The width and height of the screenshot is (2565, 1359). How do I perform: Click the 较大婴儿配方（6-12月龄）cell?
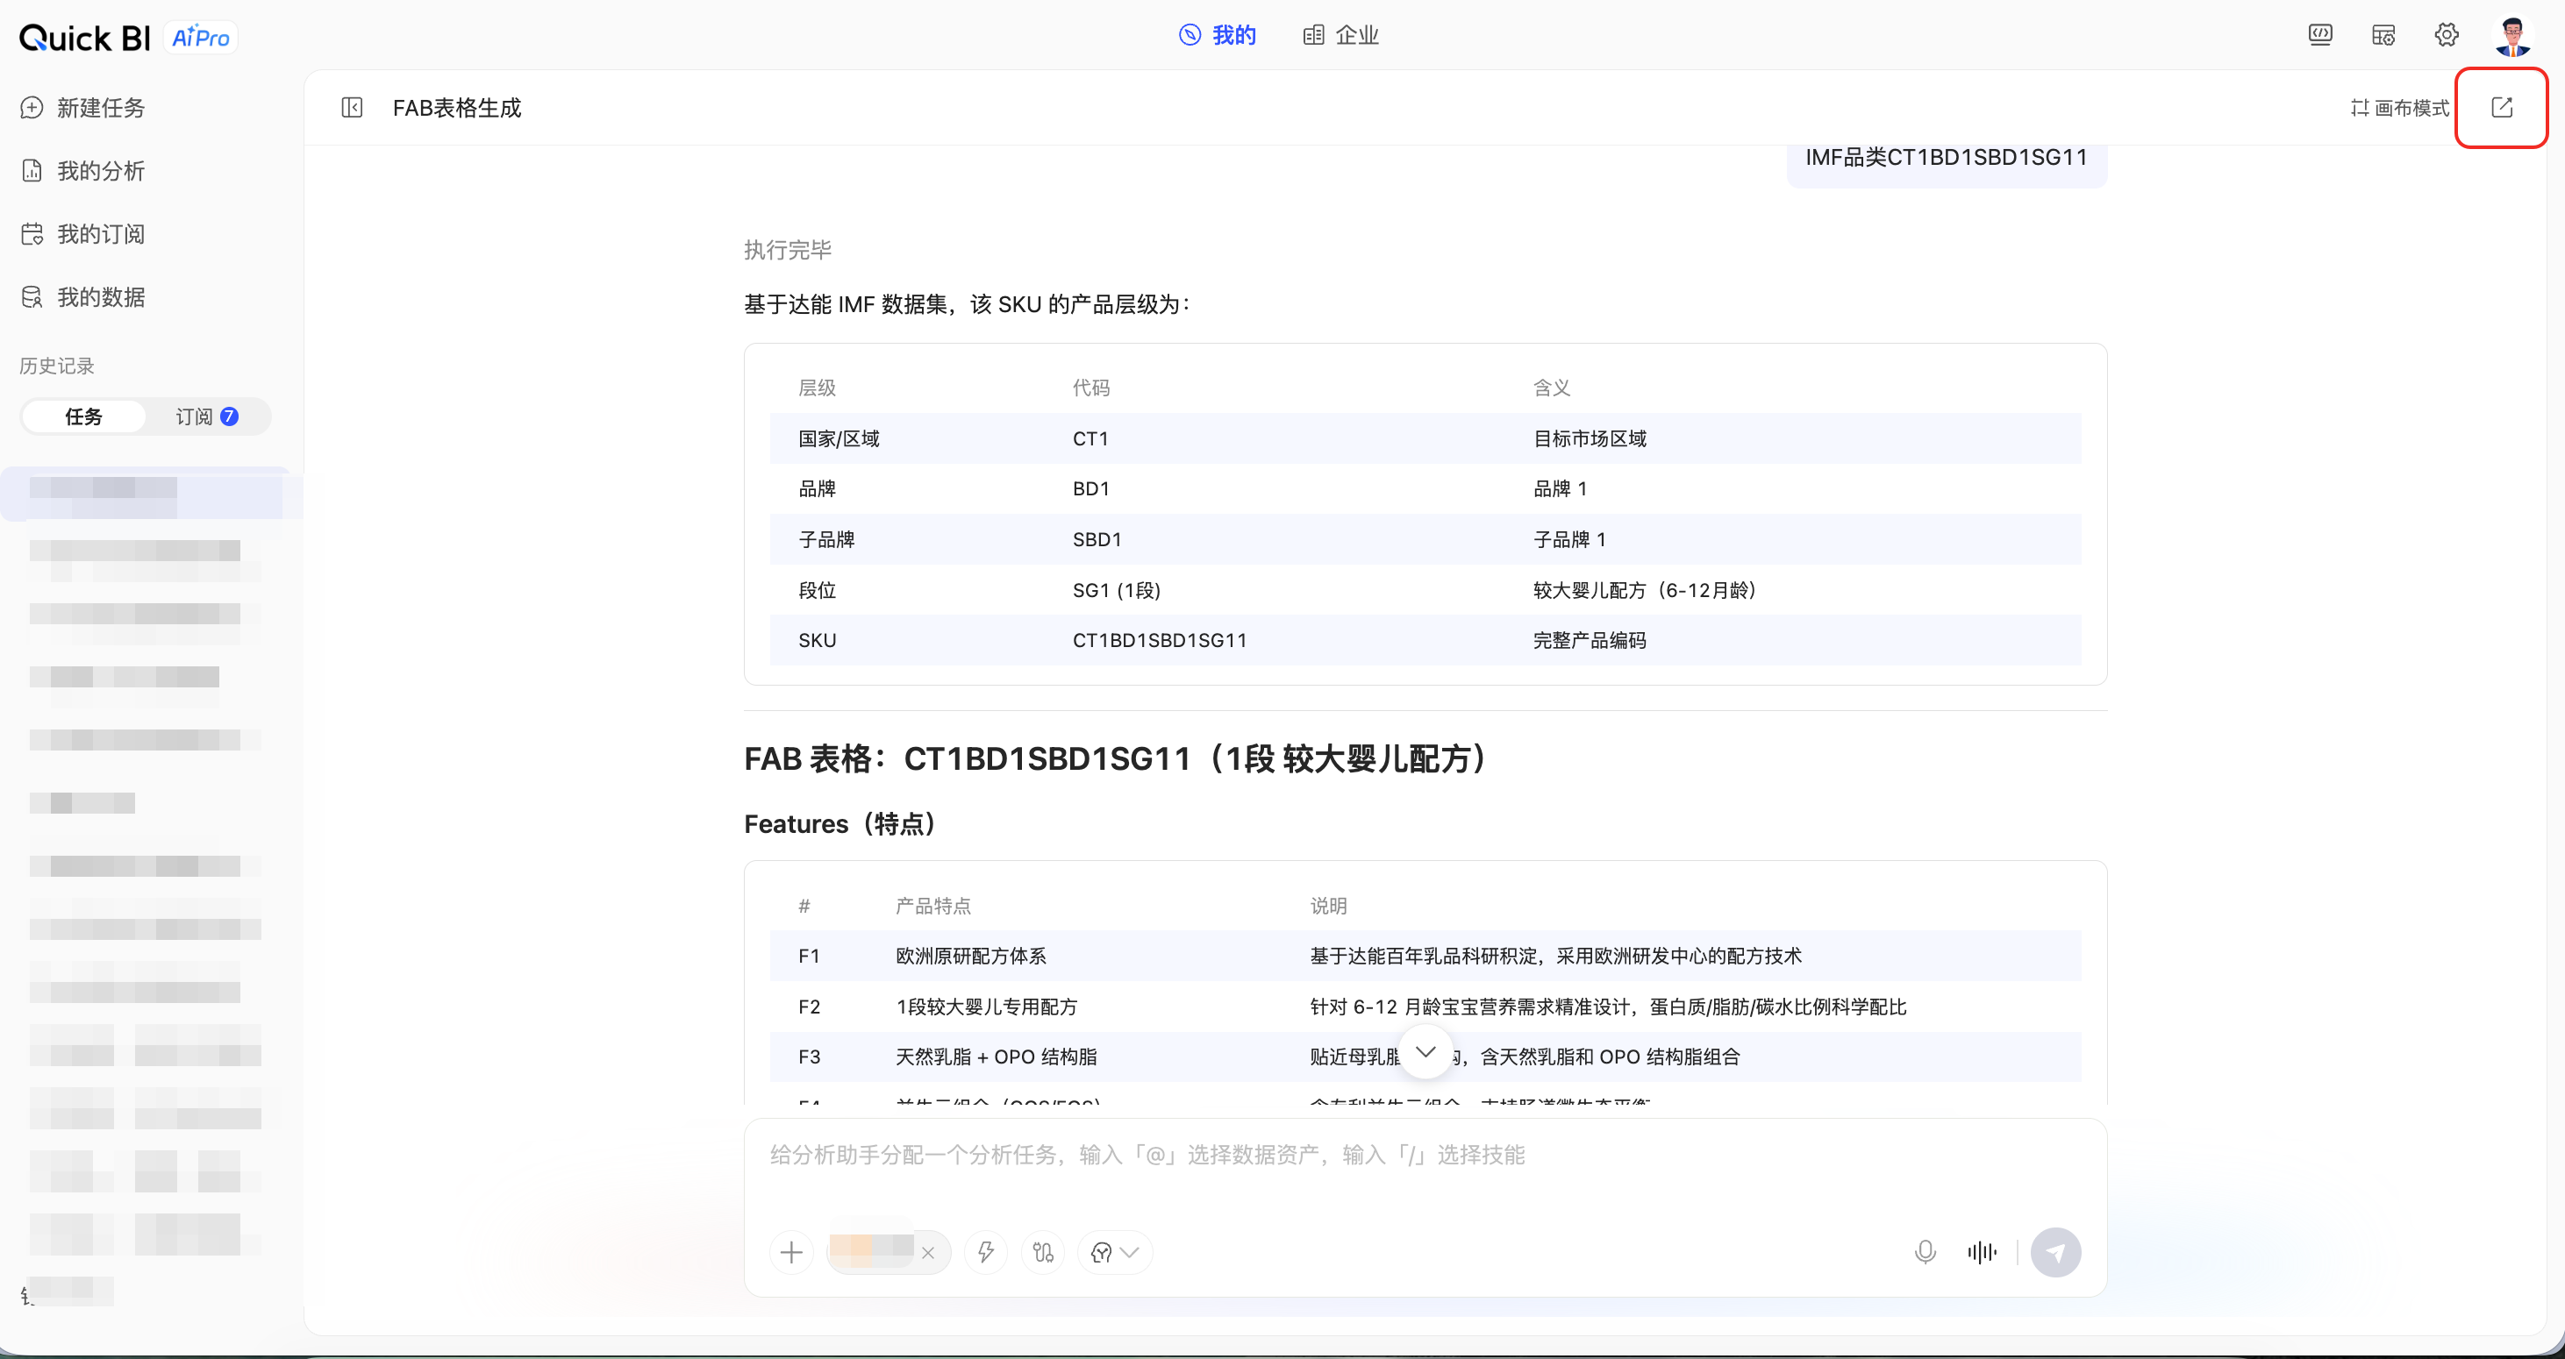(x=1645, y=590)
